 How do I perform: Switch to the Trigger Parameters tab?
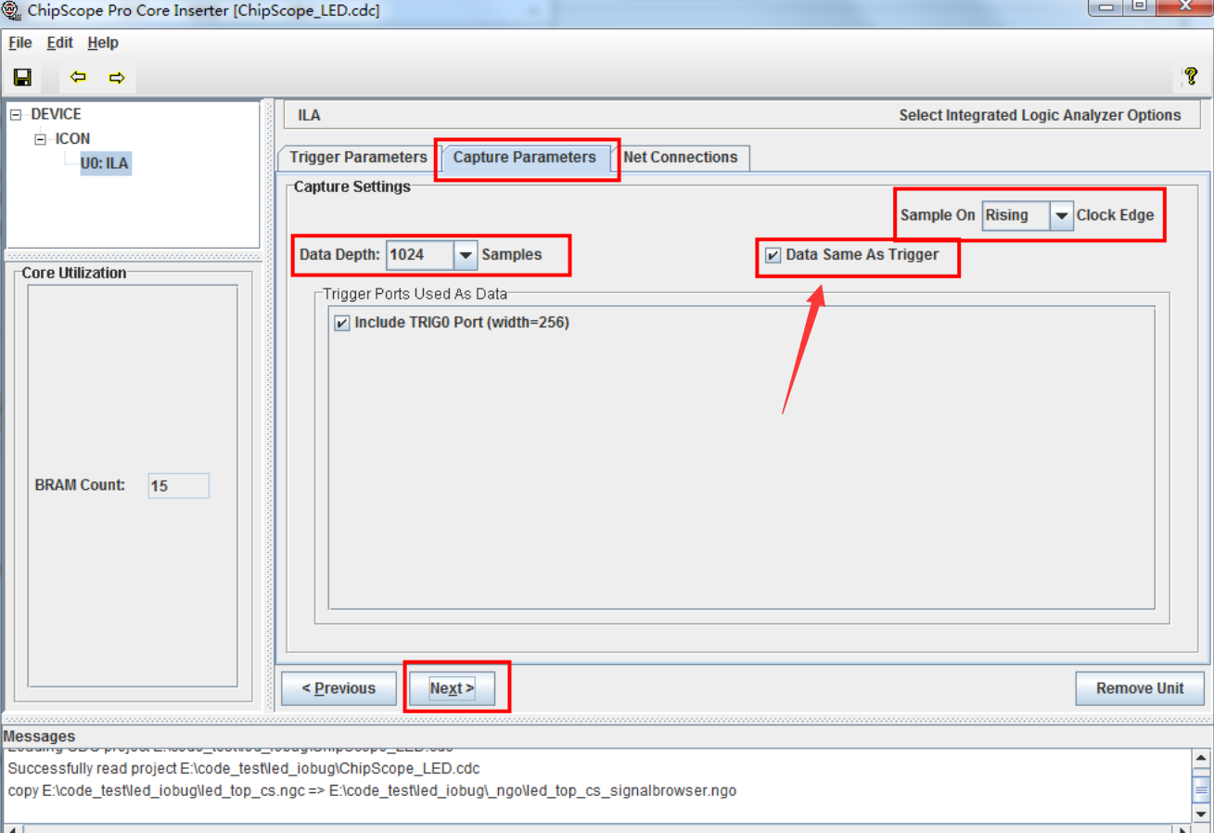pyautogui.click(x=358, y=158)
